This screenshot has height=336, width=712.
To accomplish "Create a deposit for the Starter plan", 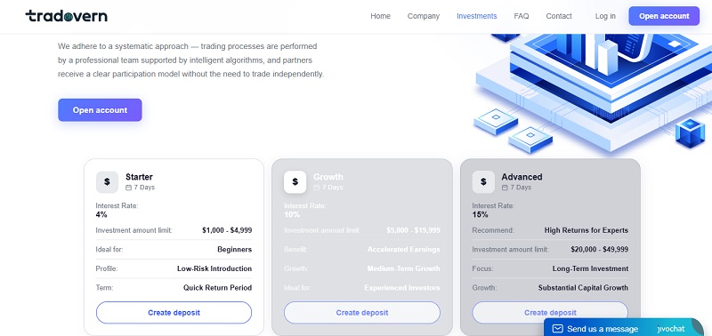I will tap(174, 312).
